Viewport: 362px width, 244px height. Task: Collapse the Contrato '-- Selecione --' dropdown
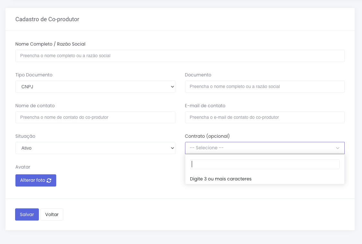(x=260, y=148)
